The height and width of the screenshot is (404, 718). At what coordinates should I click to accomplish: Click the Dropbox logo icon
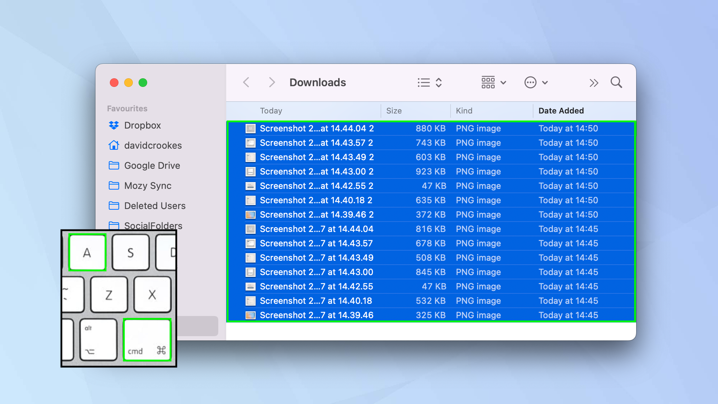[x=114, y=125]
